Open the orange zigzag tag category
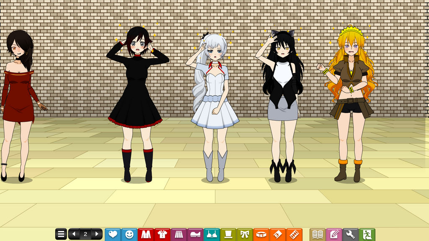Viewport: 429px width, 241px height. pyautogui.click(x=294, y=234)
